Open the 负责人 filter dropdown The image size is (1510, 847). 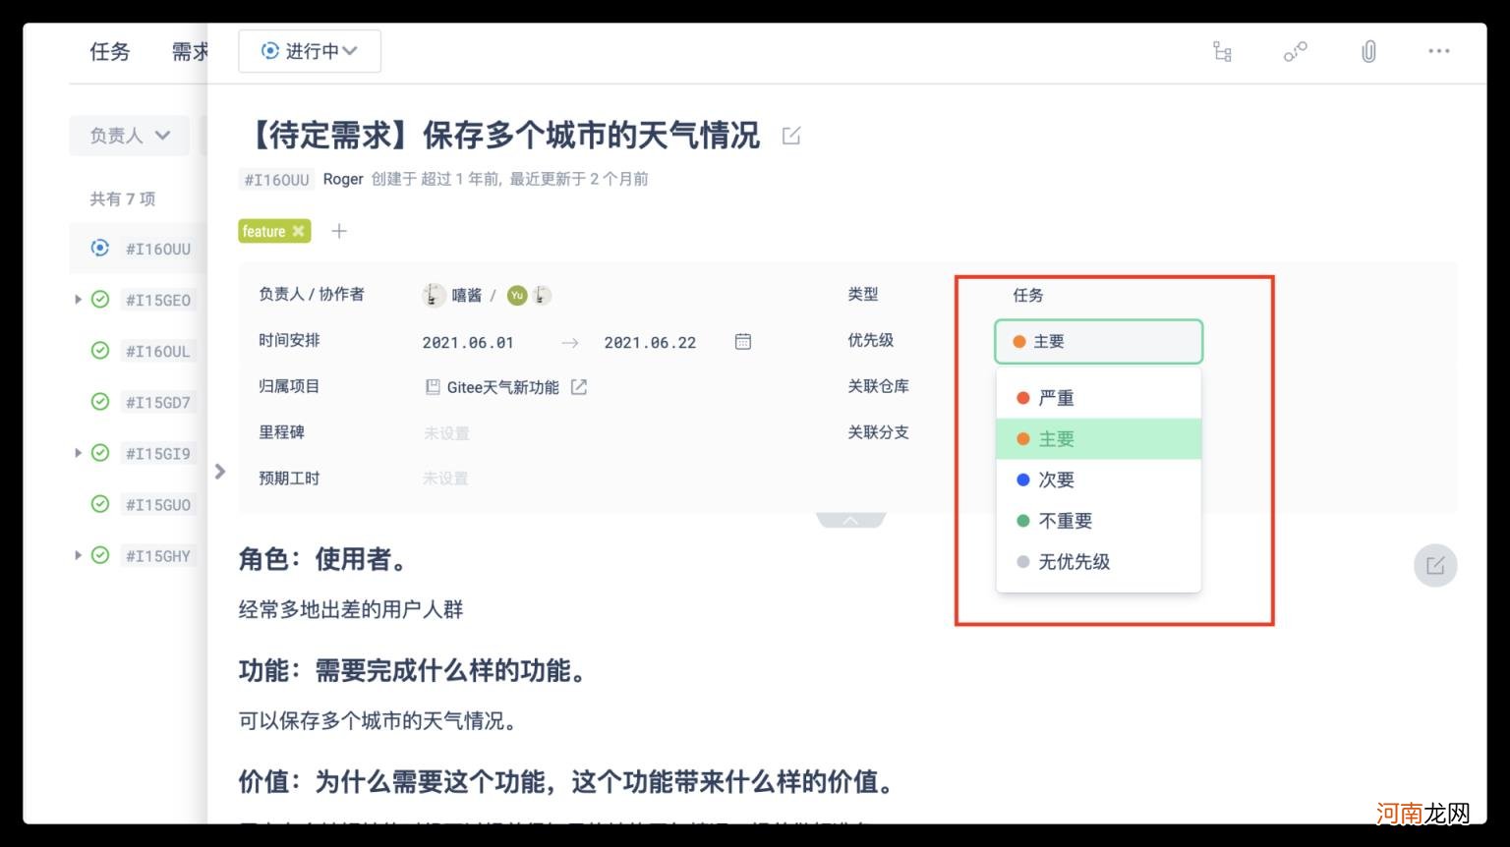tap(131, 136)
